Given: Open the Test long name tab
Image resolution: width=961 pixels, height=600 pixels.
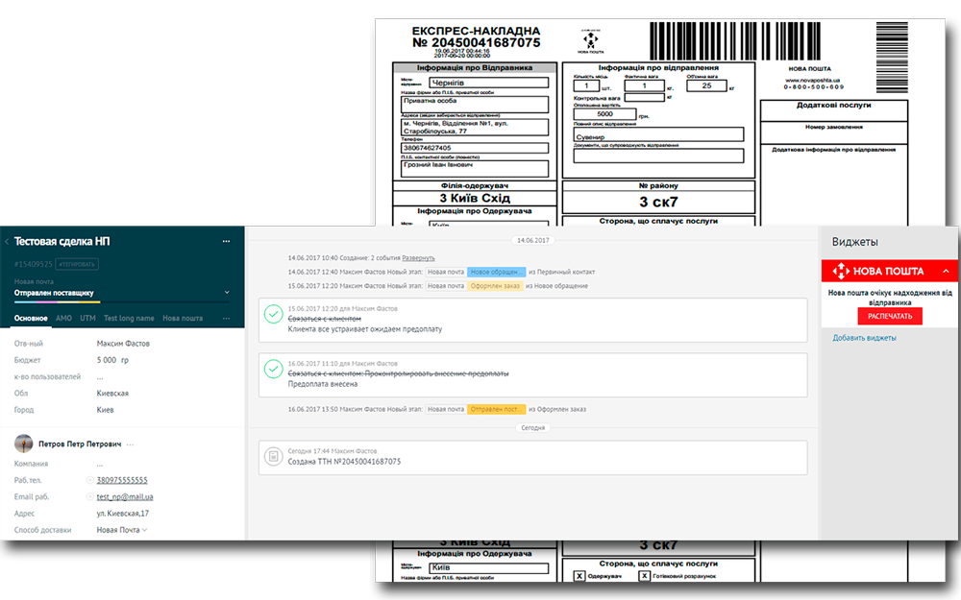Looking at the screenshot, I should coord(129,319).
